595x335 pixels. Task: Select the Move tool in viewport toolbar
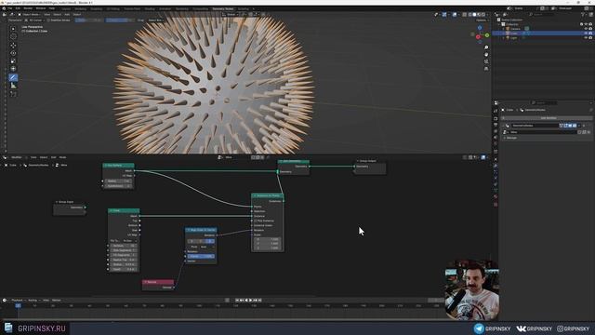(x=13, y=46)
